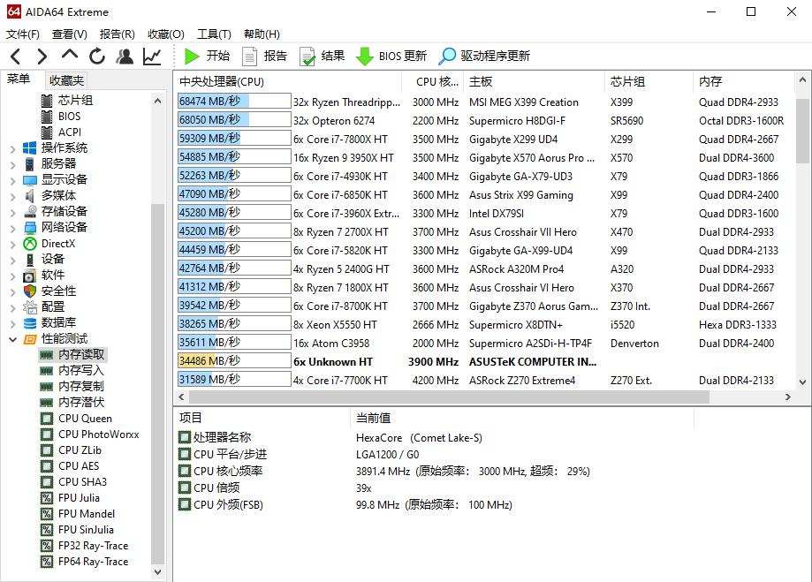Image resolution: width=812 pixels, height=582 pixels.
Task: Click the 内存 column header
Action: (x=742, y=82)
